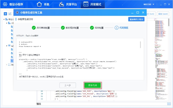Click the SSR_PORT code line in editor
Viewport: 173px width, 108px height.
click(x=85, y=91)
